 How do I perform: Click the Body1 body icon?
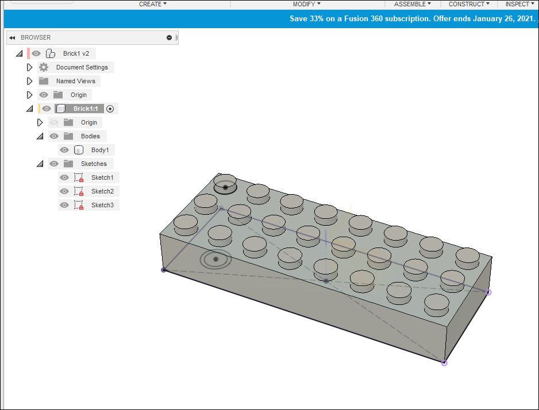click(x=79, y=150)
